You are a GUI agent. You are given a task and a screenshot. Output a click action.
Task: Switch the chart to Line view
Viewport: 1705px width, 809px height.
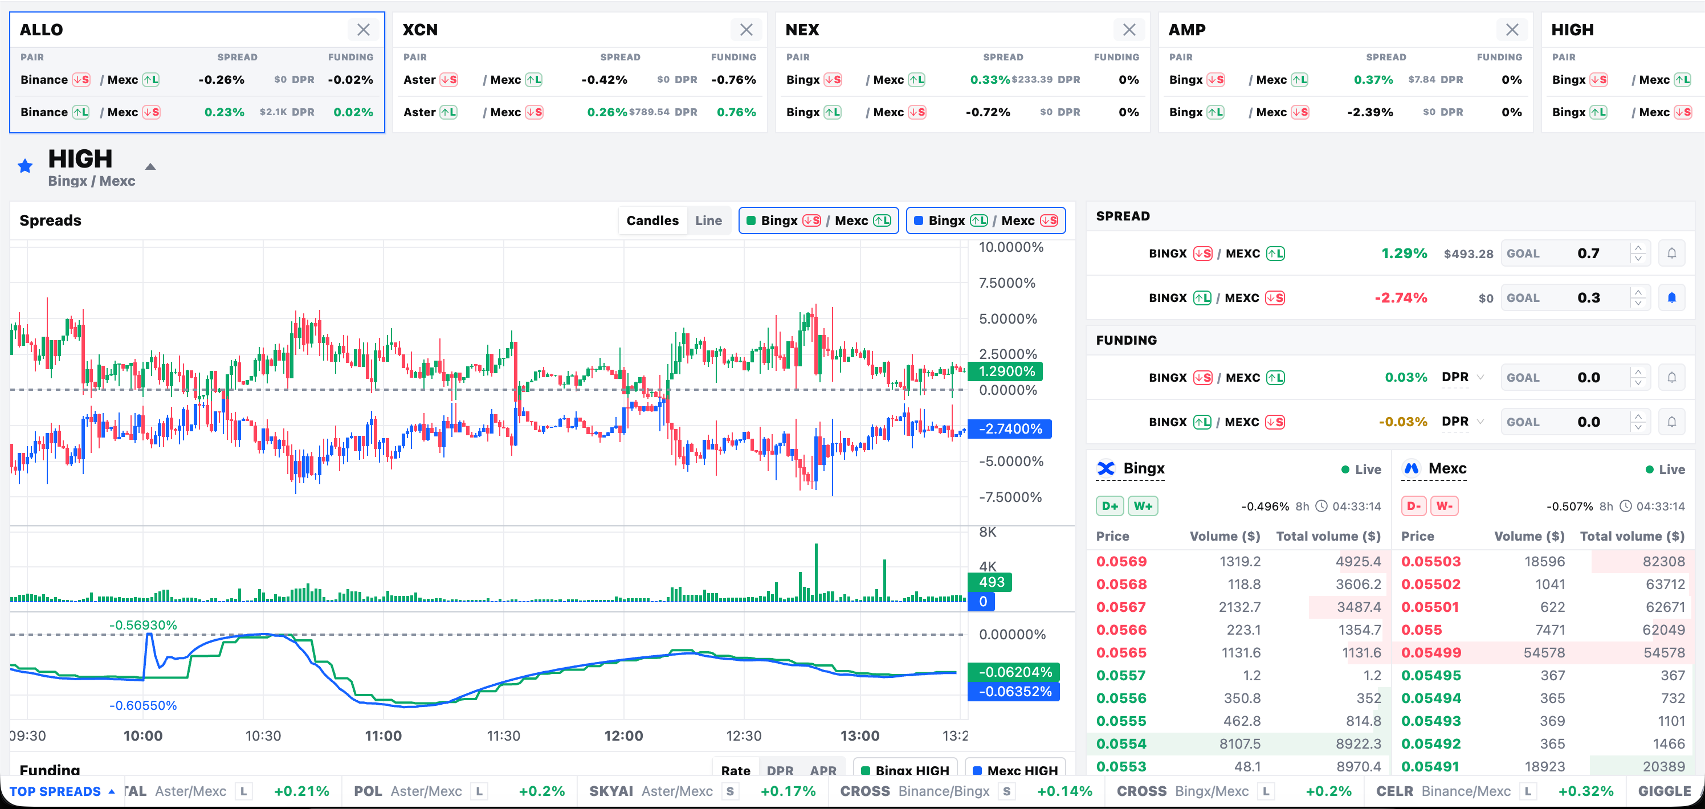coord(708,220)
